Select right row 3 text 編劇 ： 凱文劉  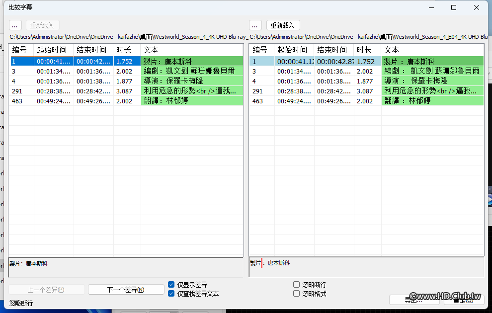click(433, 71)
